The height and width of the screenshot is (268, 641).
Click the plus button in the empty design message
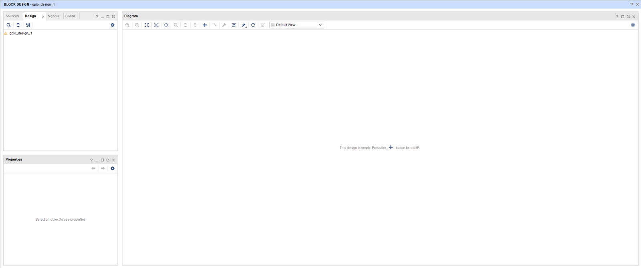click(x=391, y=147)
